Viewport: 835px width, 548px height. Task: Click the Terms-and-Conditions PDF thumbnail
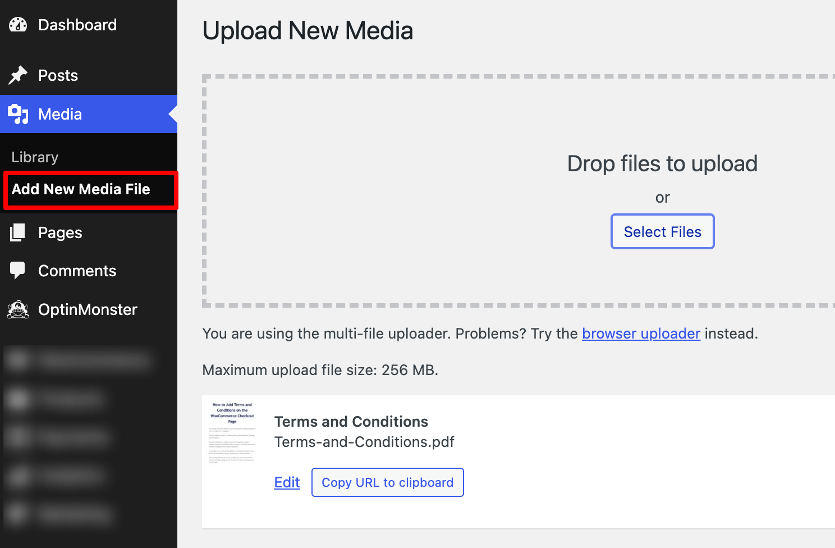(x=232, y=432)
